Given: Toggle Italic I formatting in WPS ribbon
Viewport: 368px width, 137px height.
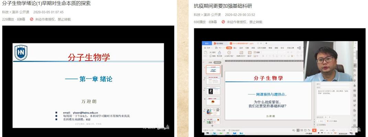Looking at the screenshot, I should [x=267, y=56].
